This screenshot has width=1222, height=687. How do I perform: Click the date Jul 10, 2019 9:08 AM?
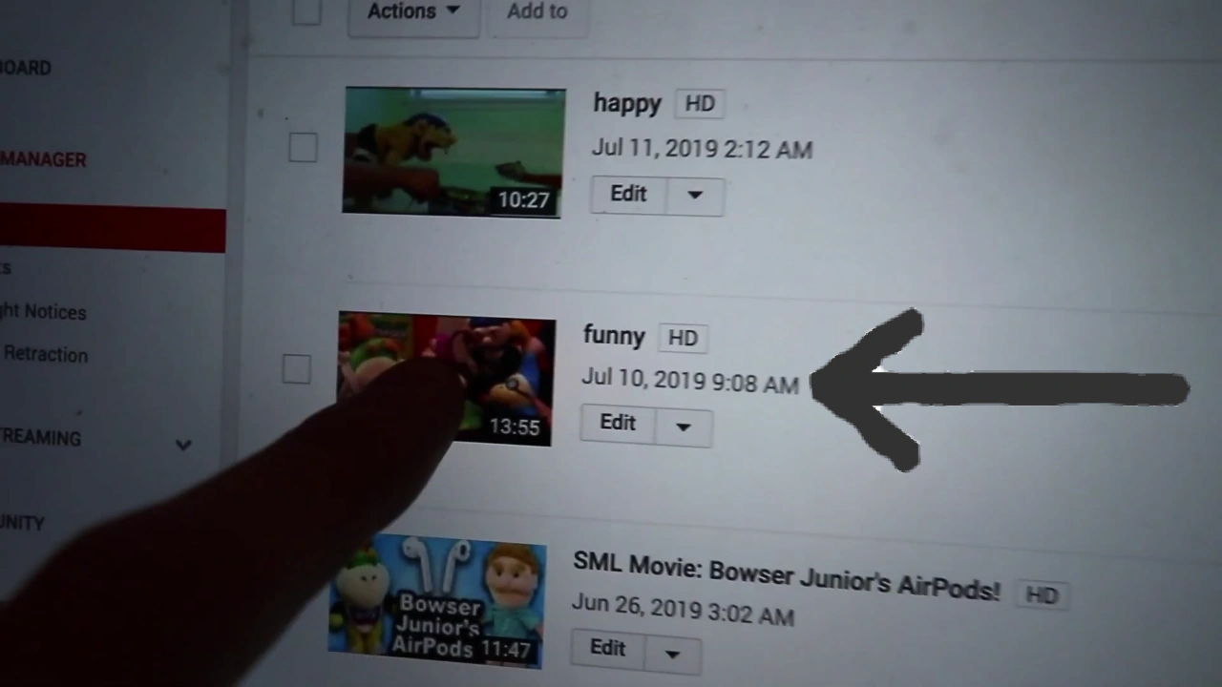point(689,381)
